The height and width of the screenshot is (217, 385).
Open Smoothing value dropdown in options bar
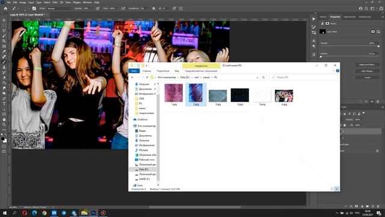149,8
